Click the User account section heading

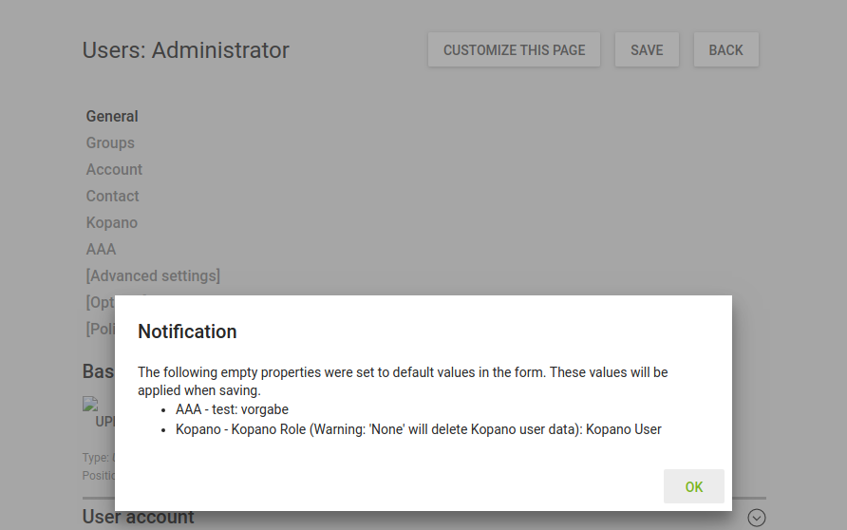point(138,518)
